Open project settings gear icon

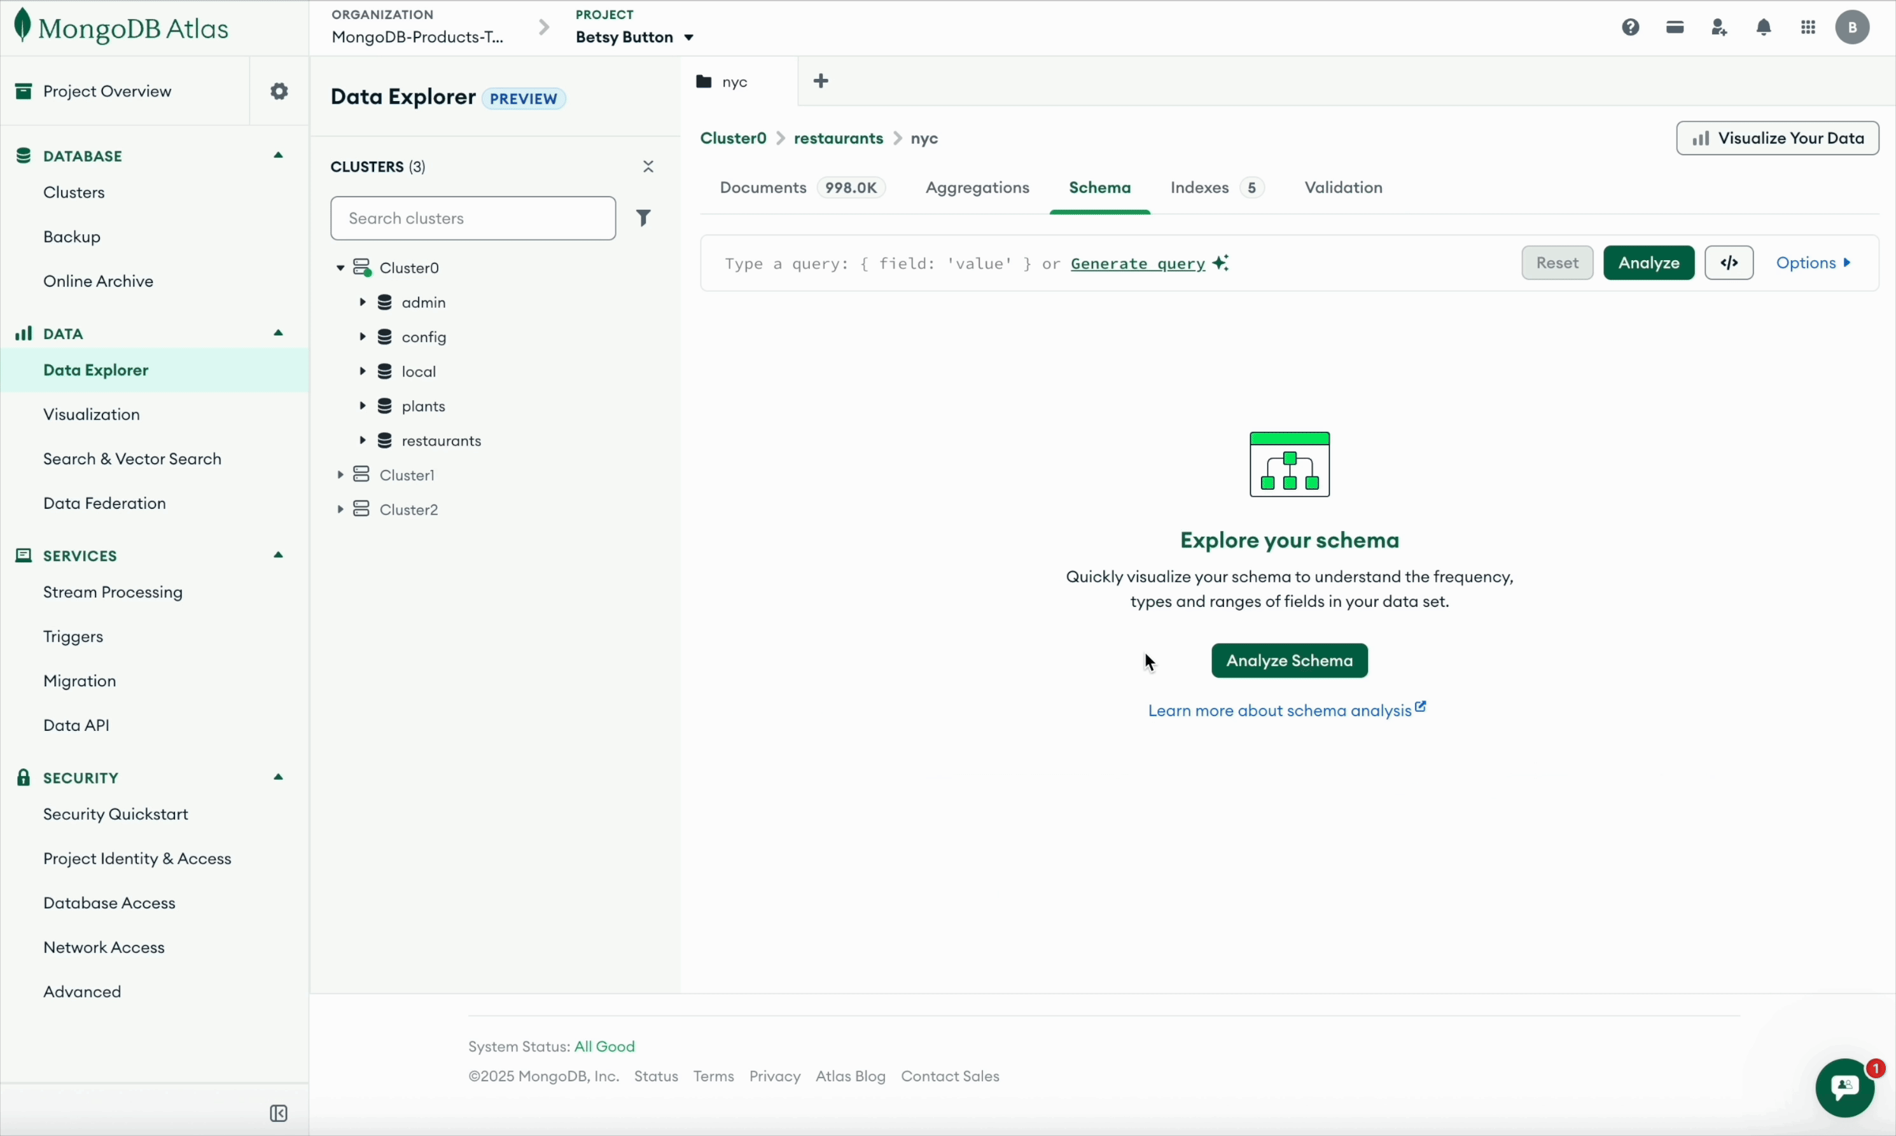pos(279,90)
